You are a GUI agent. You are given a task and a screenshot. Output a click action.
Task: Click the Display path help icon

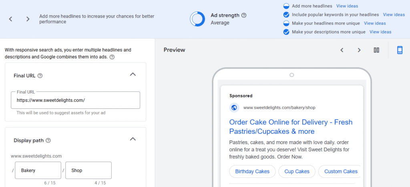coord(48,140)
